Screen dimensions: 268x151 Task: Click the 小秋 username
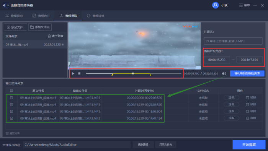pos(224,5)
